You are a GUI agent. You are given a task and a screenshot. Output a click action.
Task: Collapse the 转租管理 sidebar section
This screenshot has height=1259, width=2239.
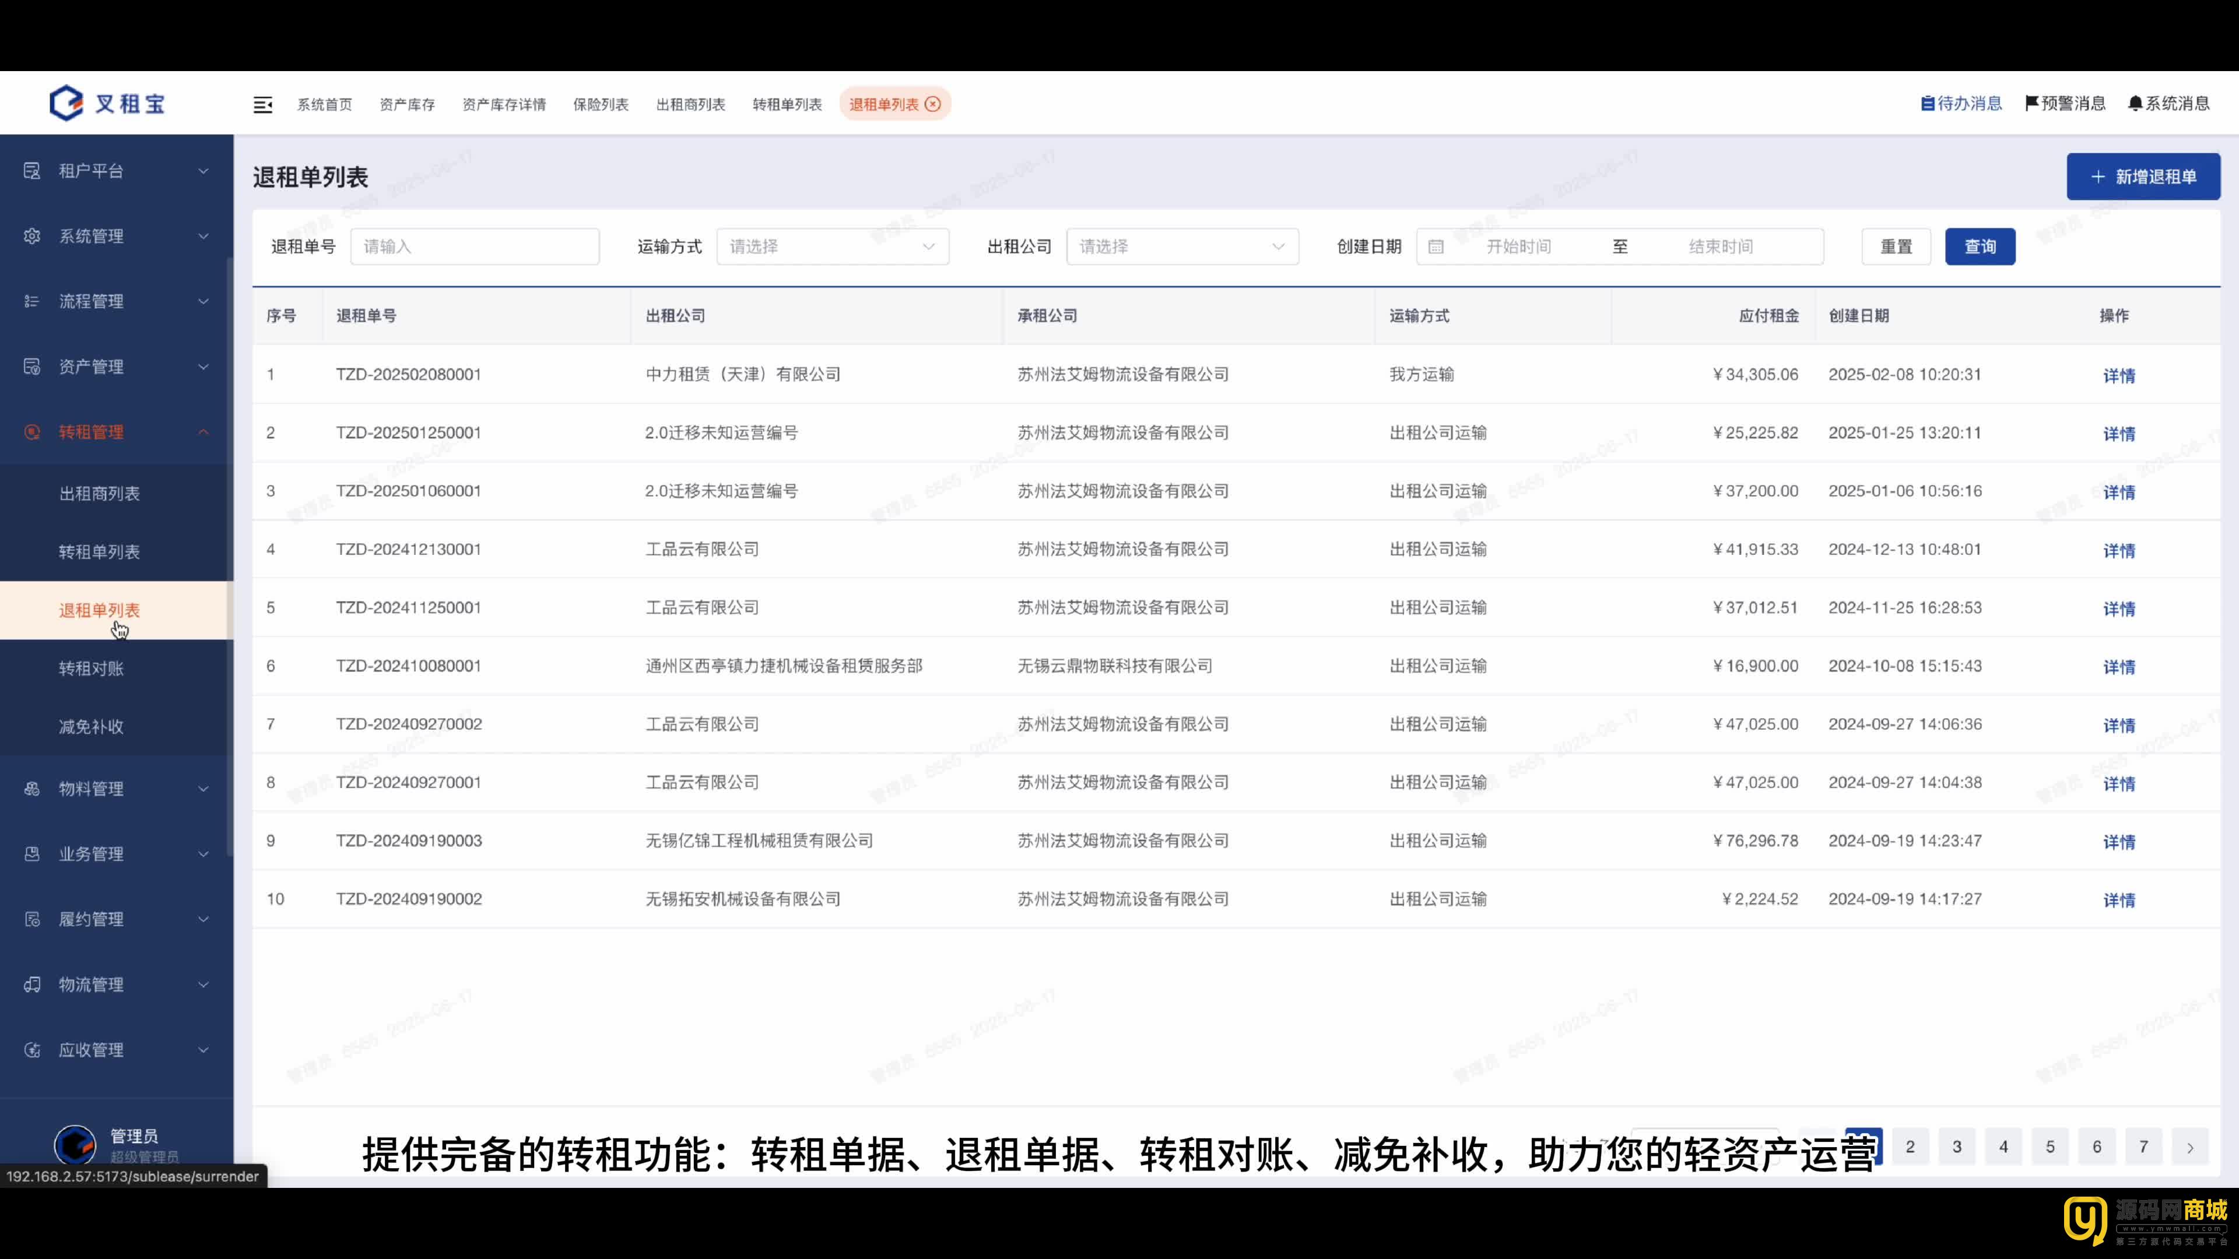point(117,432)
